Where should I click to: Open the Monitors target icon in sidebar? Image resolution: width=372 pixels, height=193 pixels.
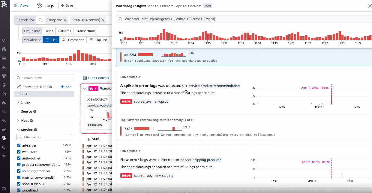(4, 85)
